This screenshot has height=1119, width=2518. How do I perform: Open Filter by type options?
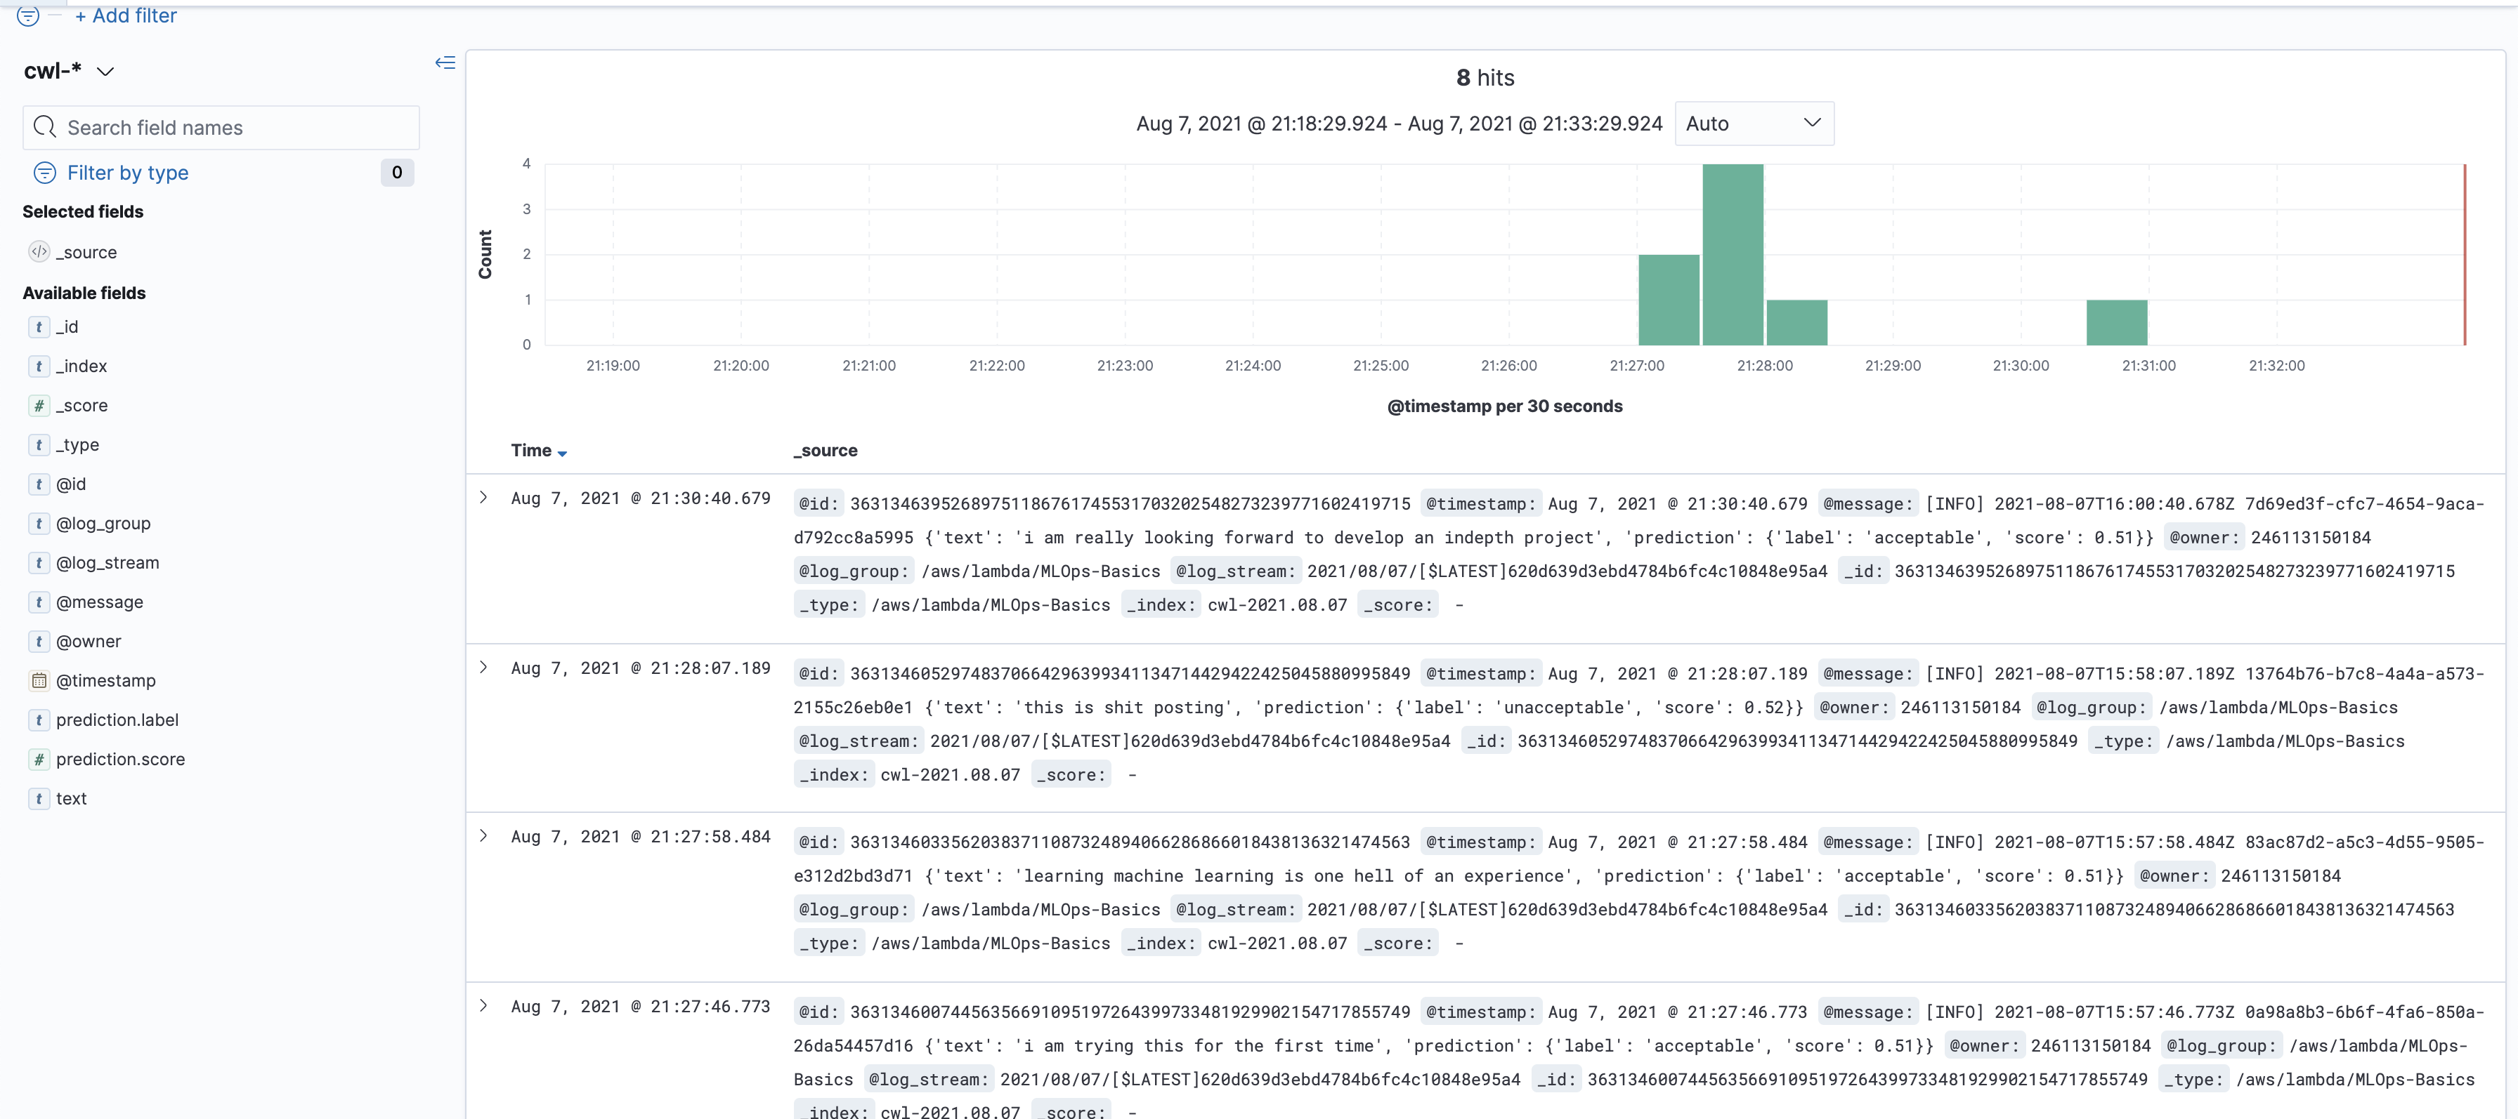pyautogui.click(x=127, y=173)
